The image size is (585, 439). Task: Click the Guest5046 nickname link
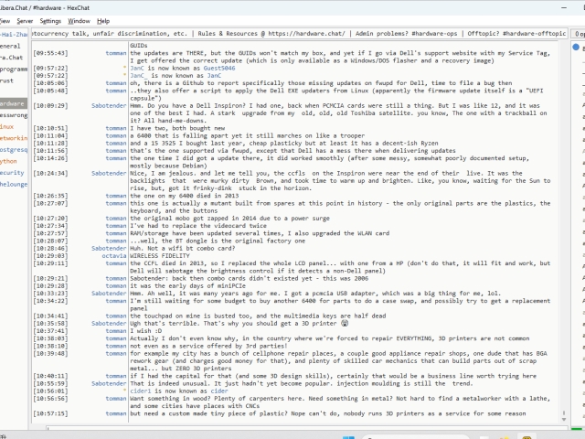(x=219, y=68)
